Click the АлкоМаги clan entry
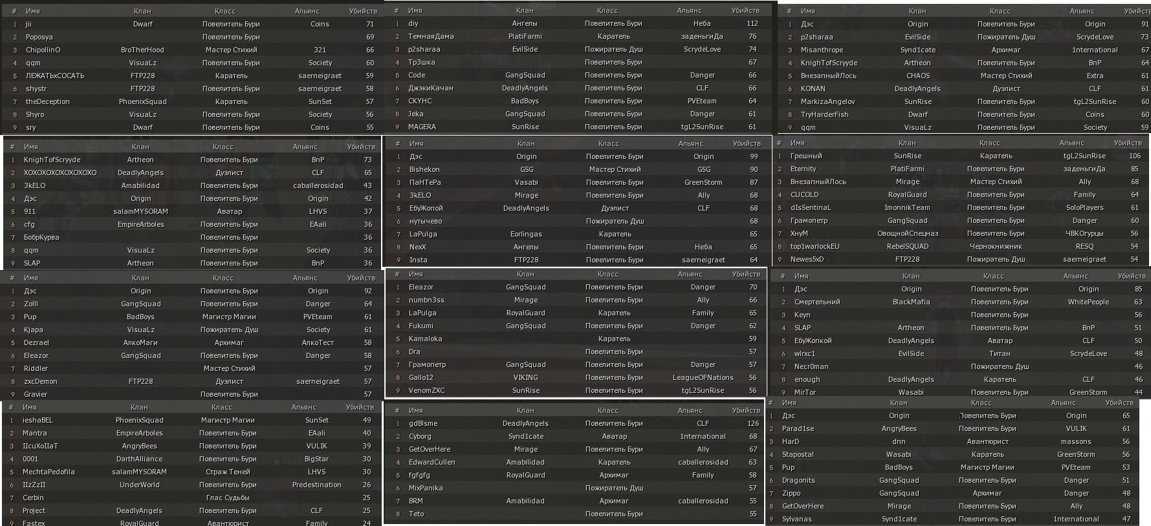This screenshot has width=1151, height=526. [x=140, y=342]
